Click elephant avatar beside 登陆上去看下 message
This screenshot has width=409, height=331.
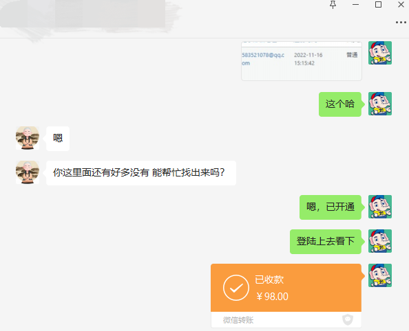pos(380,241)
